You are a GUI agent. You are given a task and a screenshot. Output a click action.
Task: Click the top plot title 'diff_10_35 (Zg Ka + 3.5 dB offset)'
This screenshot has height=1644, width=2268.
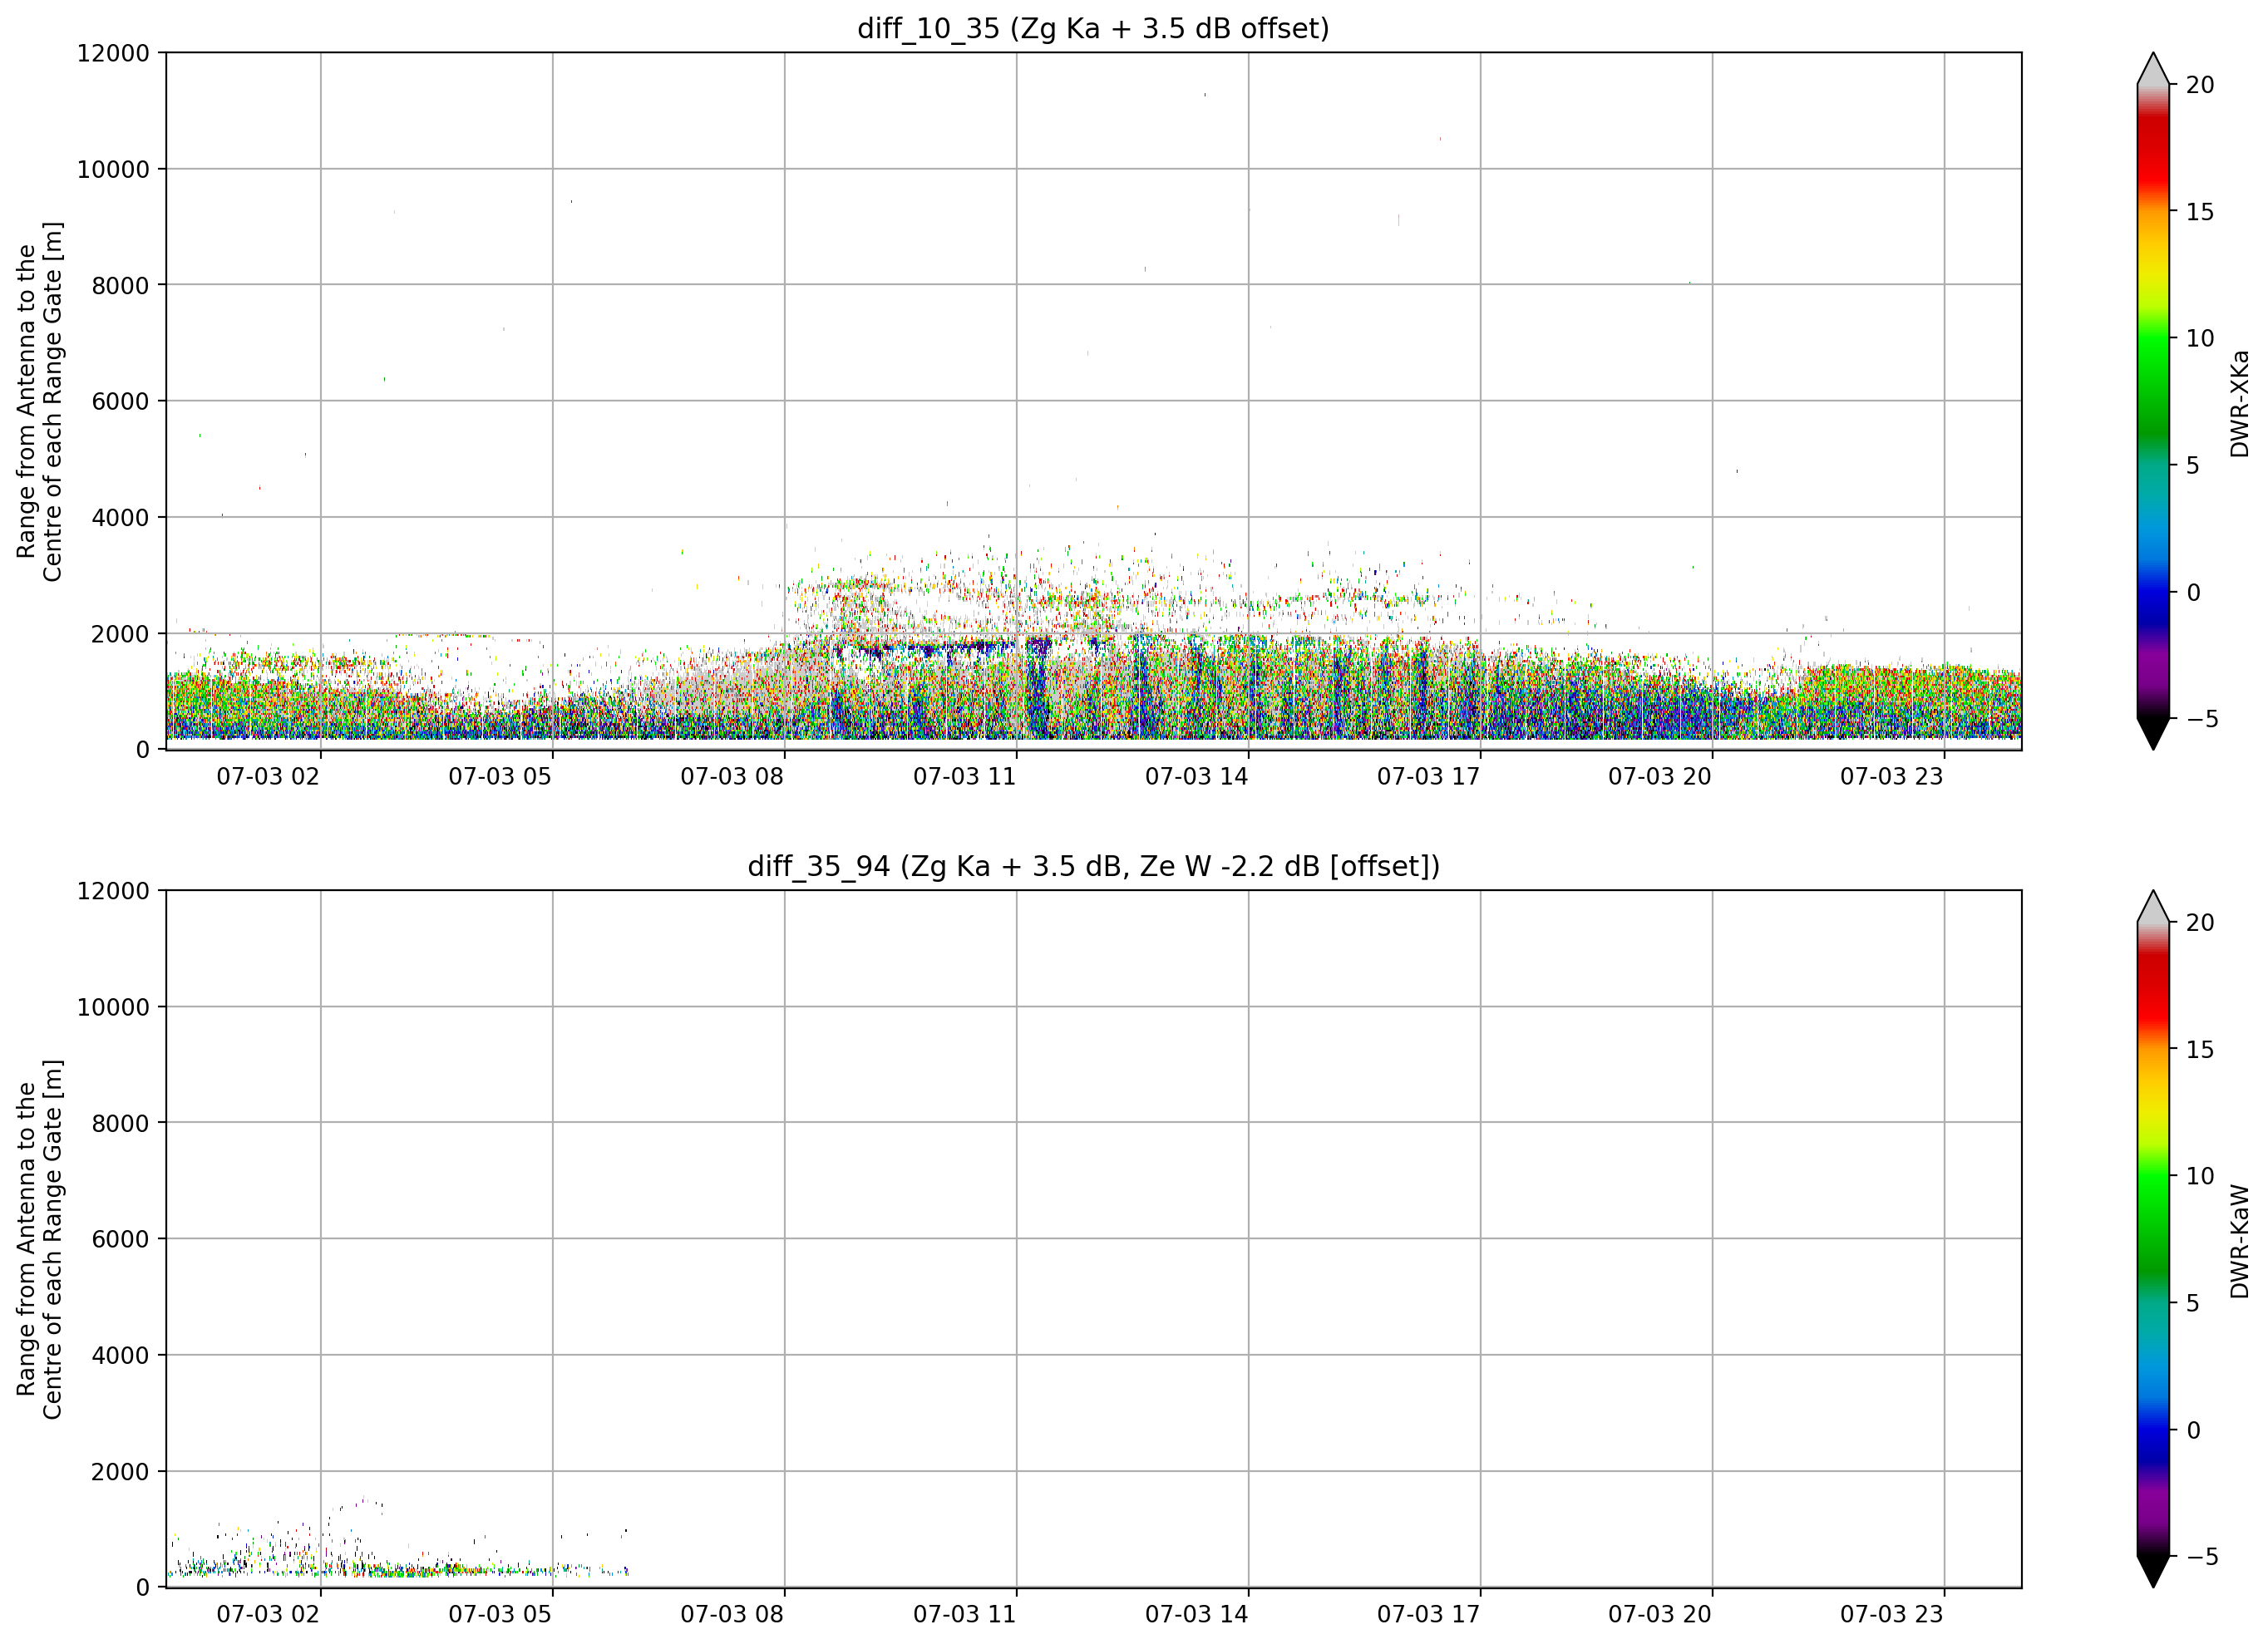[x=1093, y=29]
